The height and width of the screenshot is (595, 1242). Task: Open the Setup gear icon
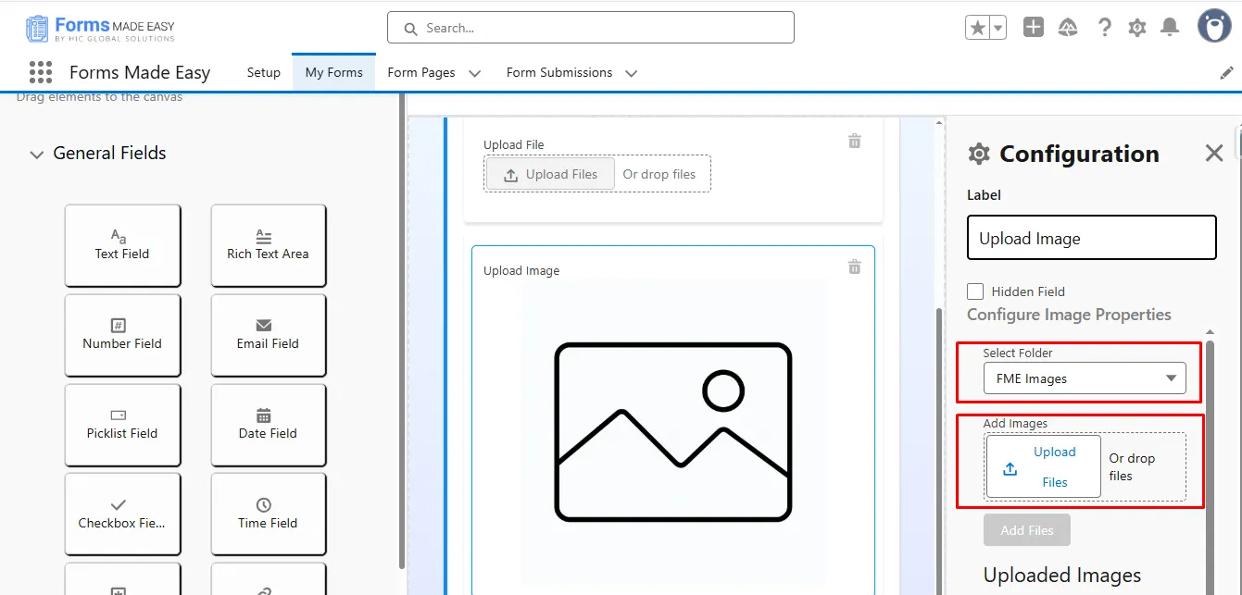pyautogui.click(x=1137, y=28)
